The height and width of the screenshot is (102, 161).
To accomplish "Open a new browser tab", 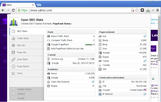I will (39, 5).
